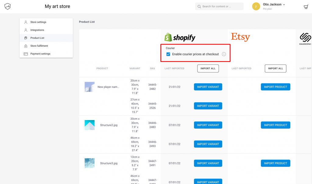Open Integrations menu item
The image size is (312, 184).
point(46,30)
